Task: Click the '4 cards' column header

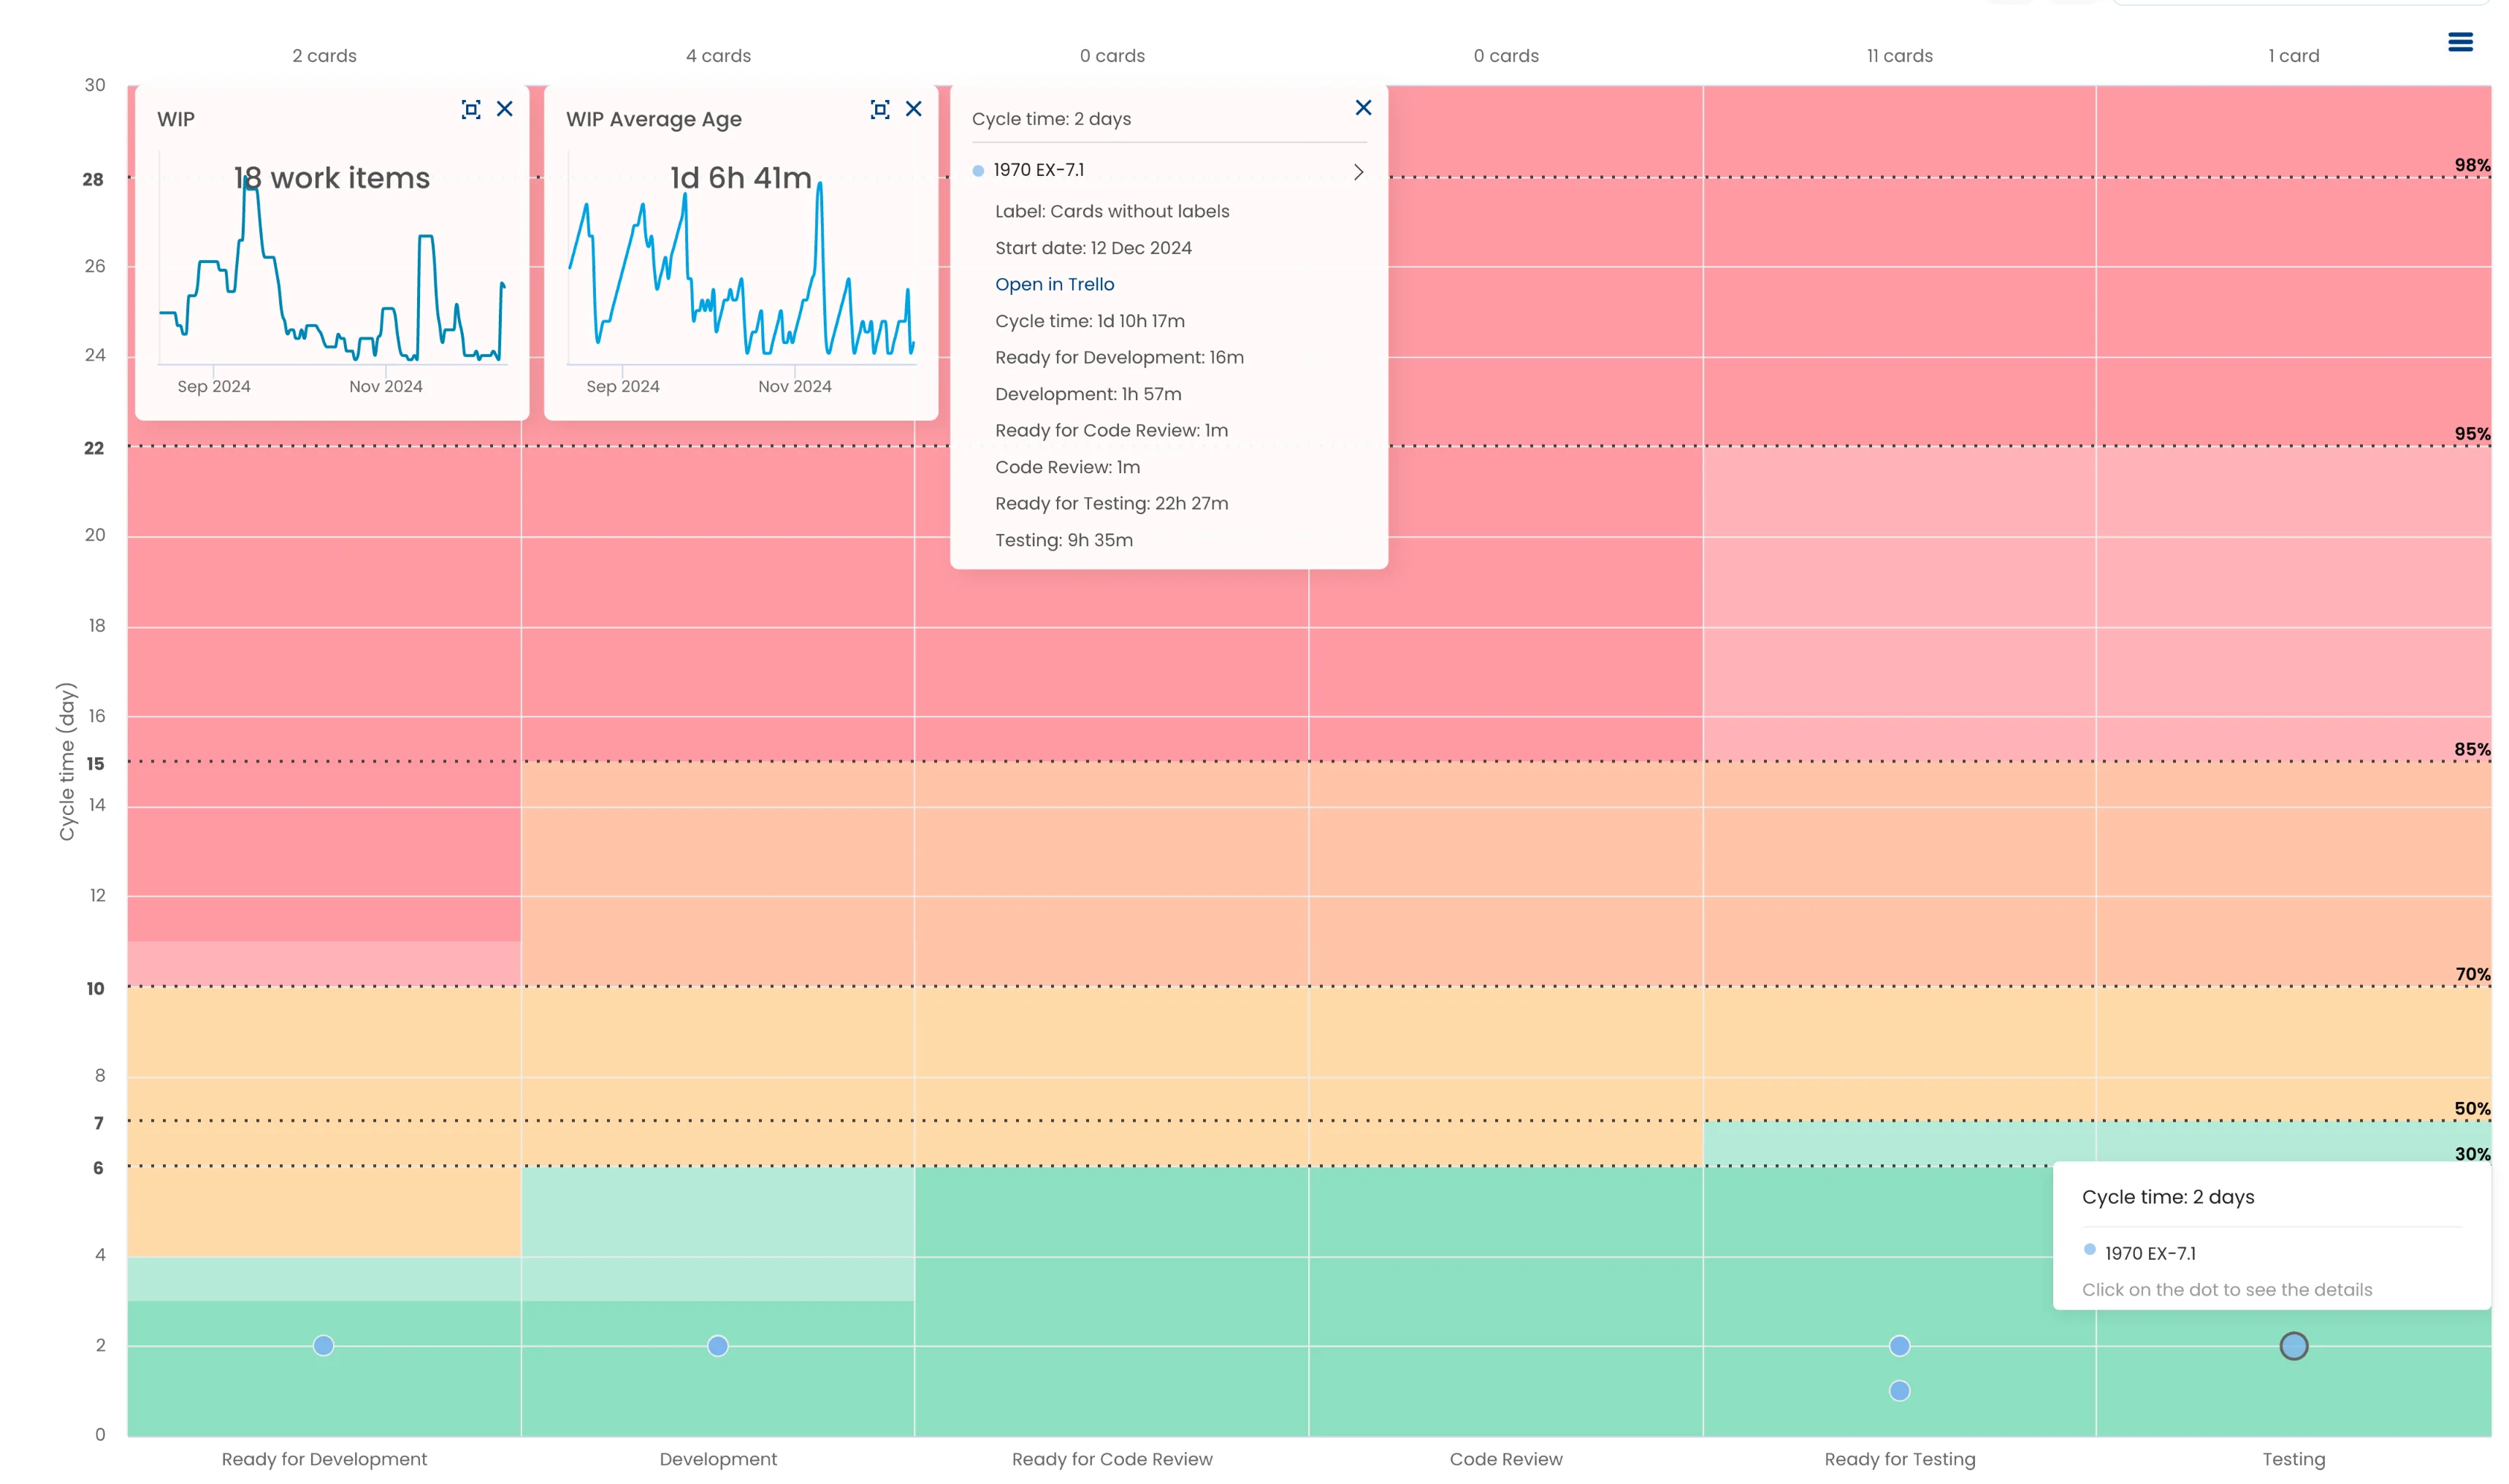Action: tap(718, 56)
